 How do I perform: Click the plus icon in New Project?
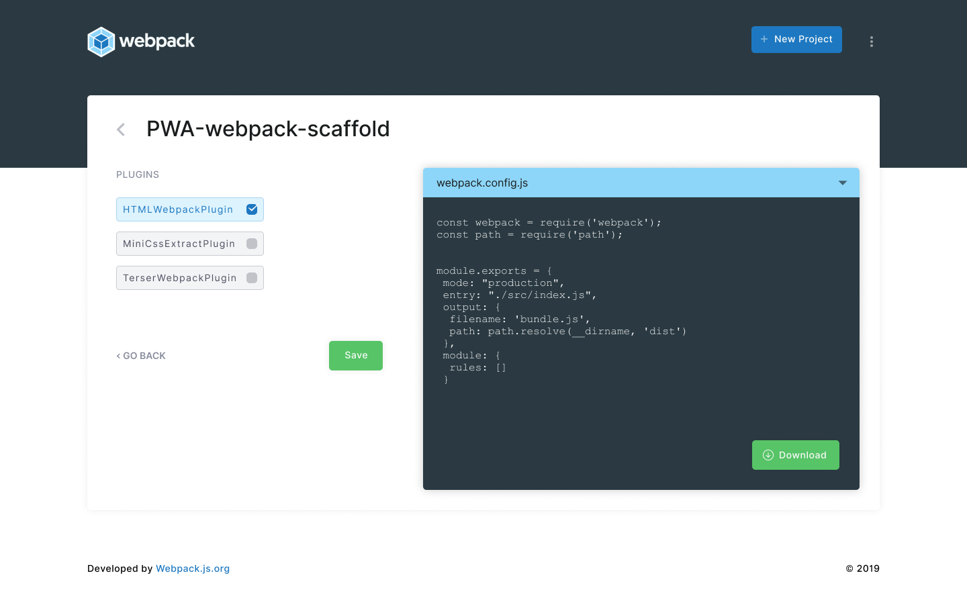[x=764, y=40]
